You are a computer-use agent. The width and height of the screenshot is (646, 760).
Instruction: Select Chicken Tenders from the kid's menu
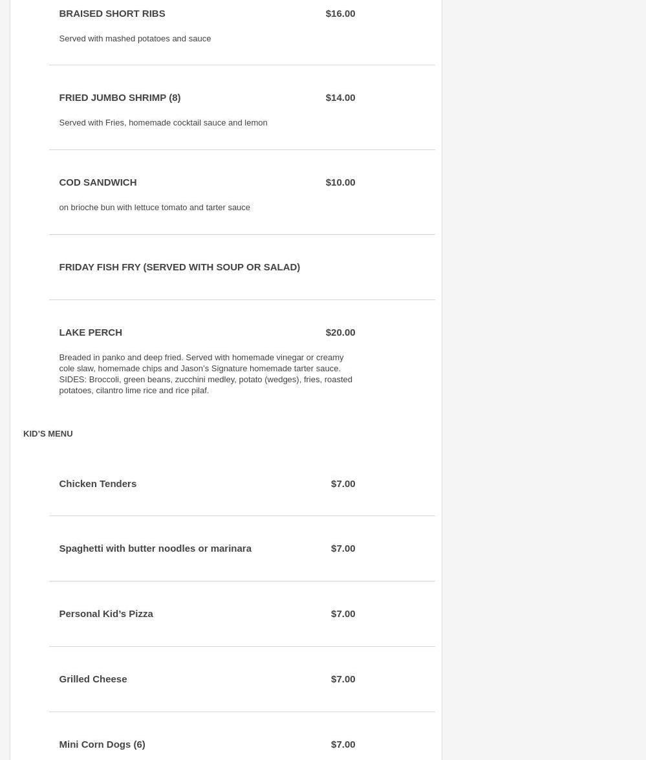coord(98,484)
